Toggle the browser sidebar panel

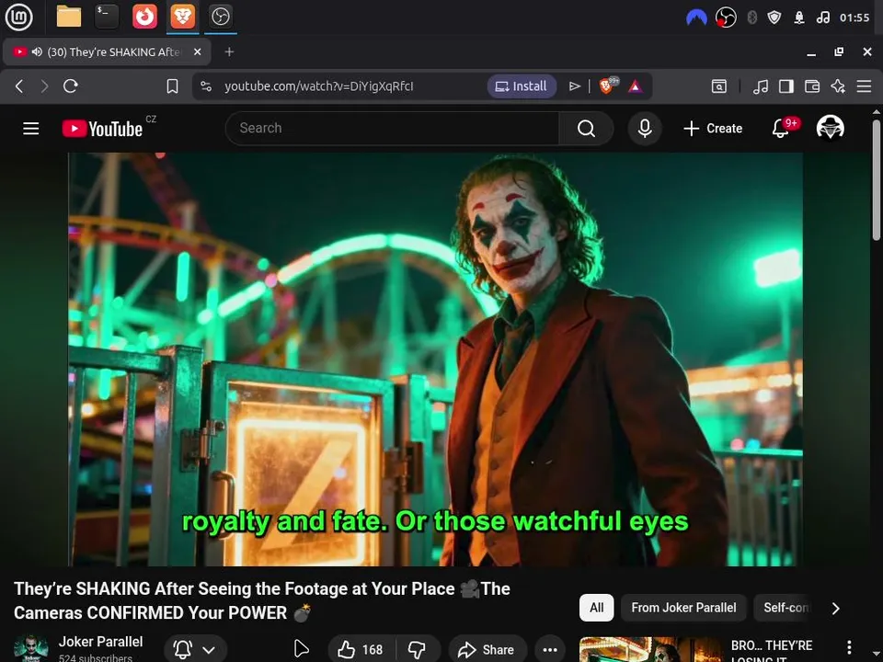(x=786, y=86)
